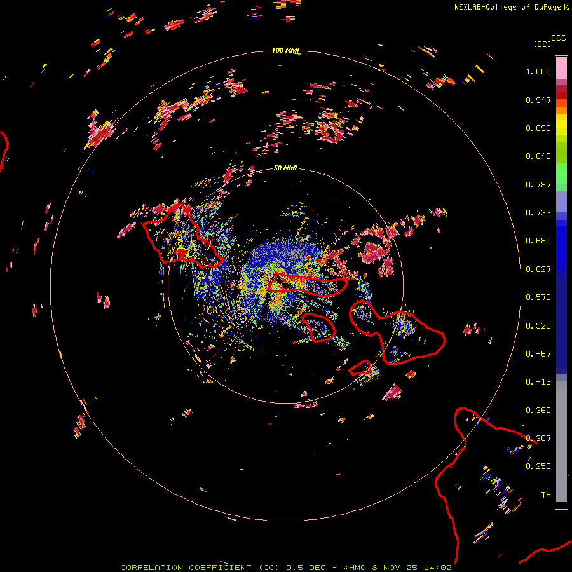Click the 0.947 legend value

coord(538,100)
